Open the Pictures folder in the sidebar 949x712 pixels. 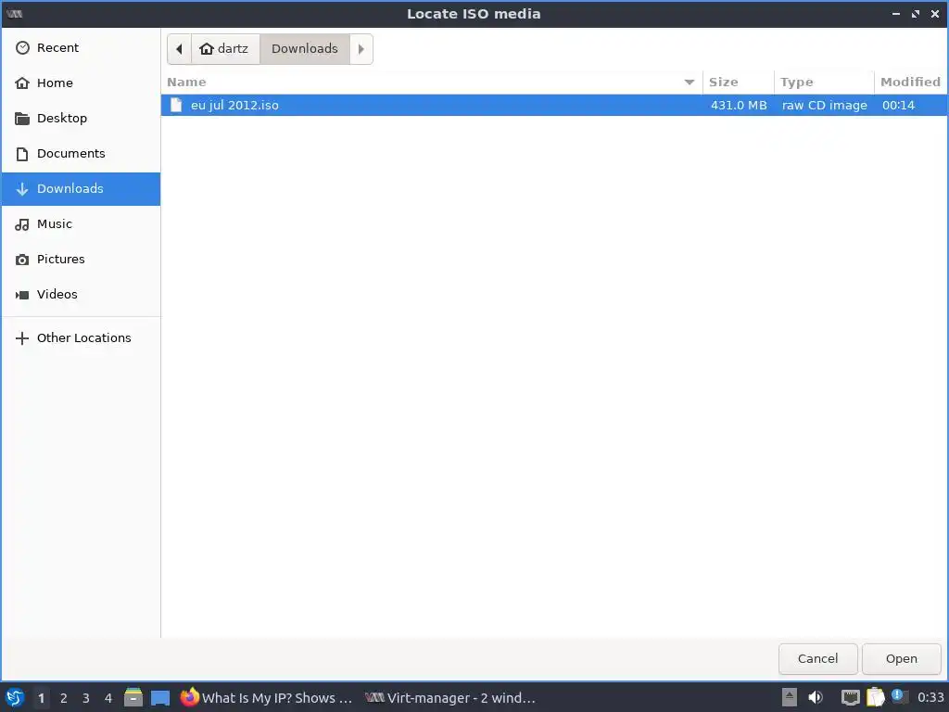(x=81, y=260)
